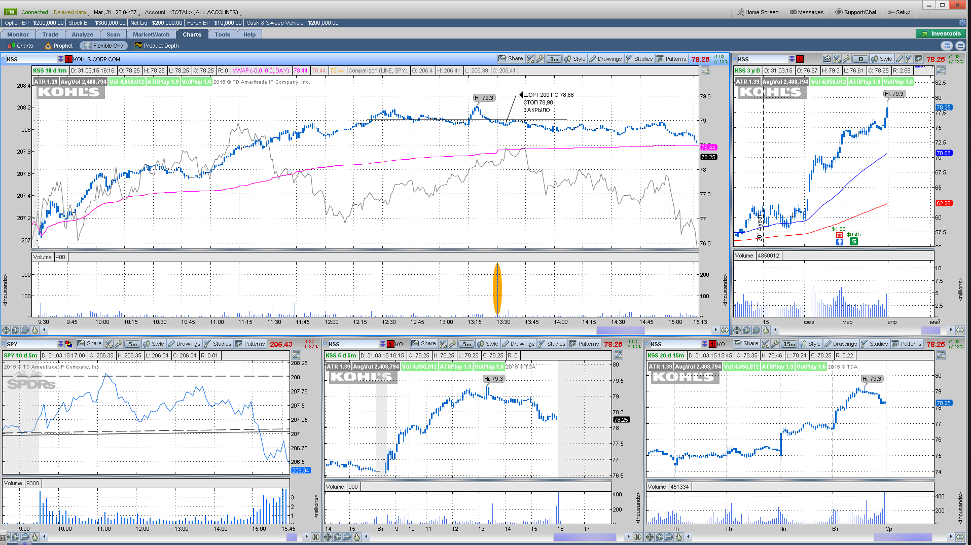This screenshot has height=545, width=971.
Task: Open the Help tab
Action: (x=249, y=34)
